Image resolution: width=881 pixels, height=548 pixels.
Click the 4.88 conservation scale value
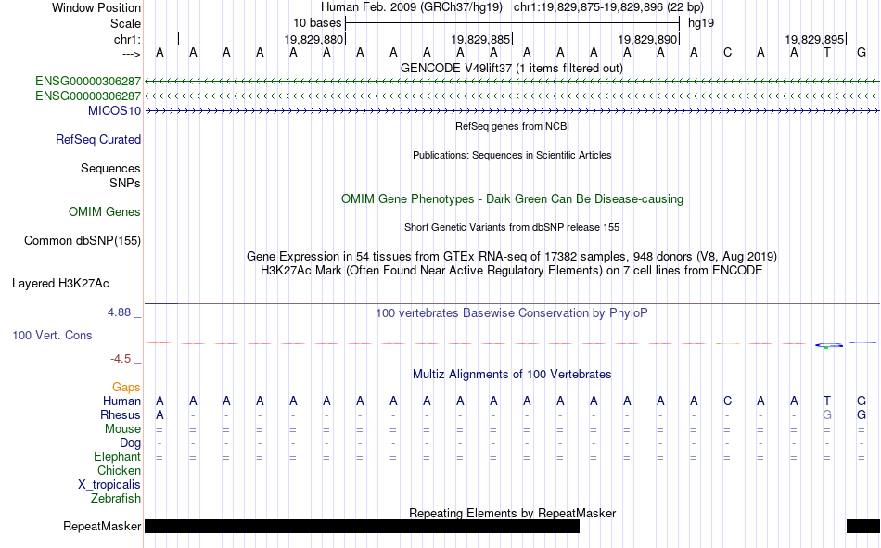click(119, 312)
